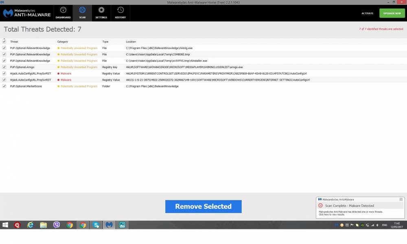407x244 pixels.
Task: Click Malware category in PROXYMGR row
Action: (66, 74)
